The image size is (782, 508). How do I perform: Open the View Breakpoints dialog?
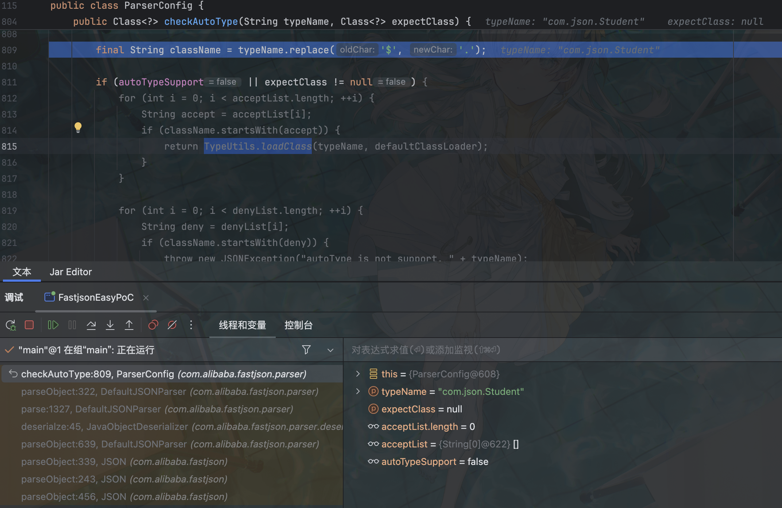point(153,325)
